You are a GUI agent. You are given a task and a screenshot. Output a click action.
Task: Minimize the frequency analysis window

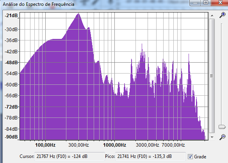pyautogui.click(x=195, y=2)
